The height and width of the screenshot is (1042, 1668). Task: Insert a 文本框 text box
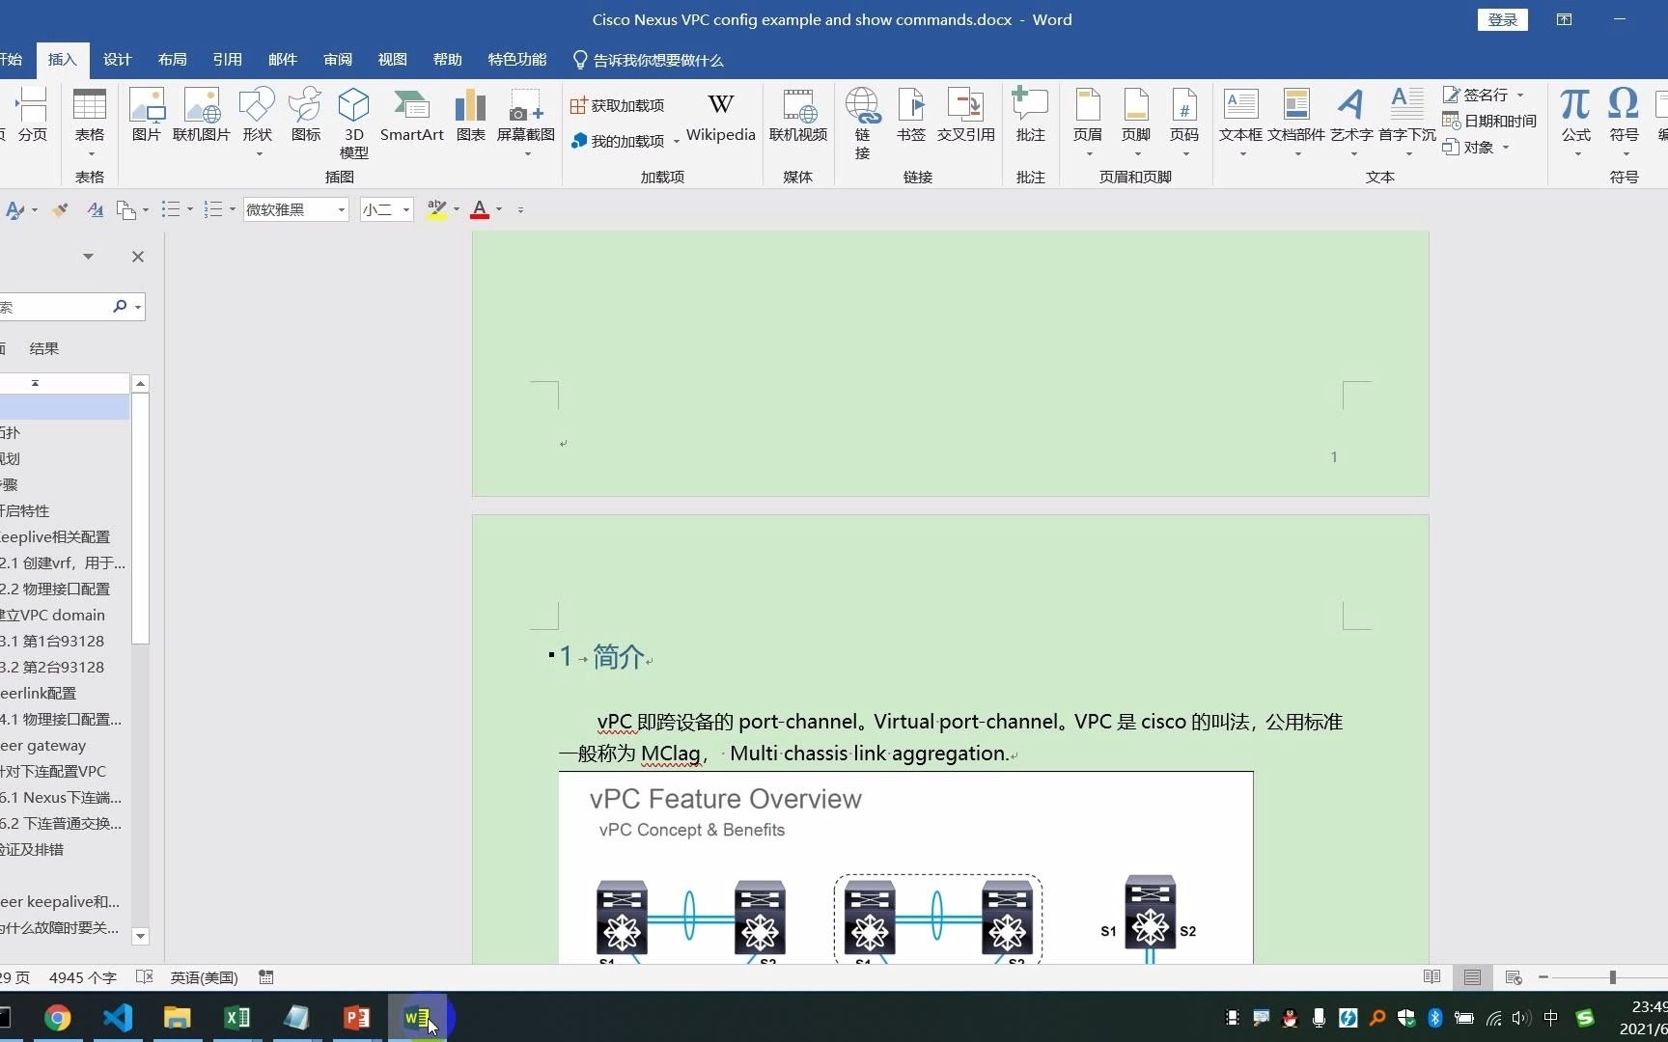(1240, 123)
